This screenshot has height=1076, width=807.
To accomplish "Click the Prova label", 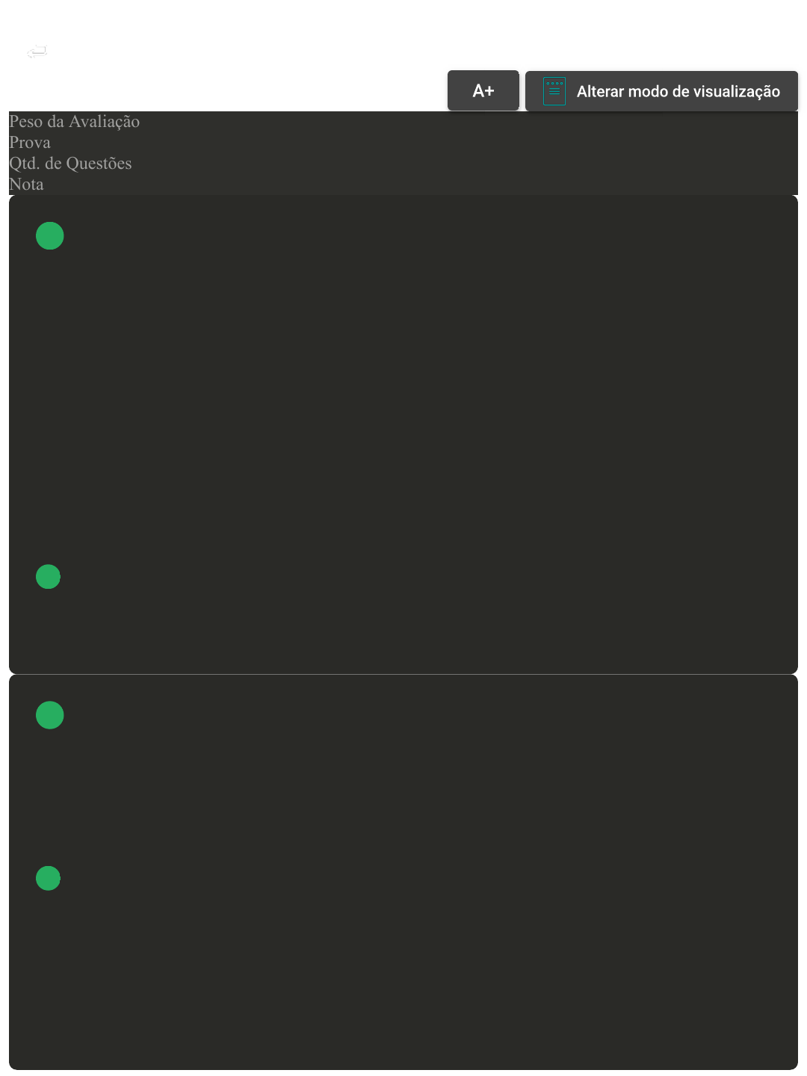I will point(30,143).
